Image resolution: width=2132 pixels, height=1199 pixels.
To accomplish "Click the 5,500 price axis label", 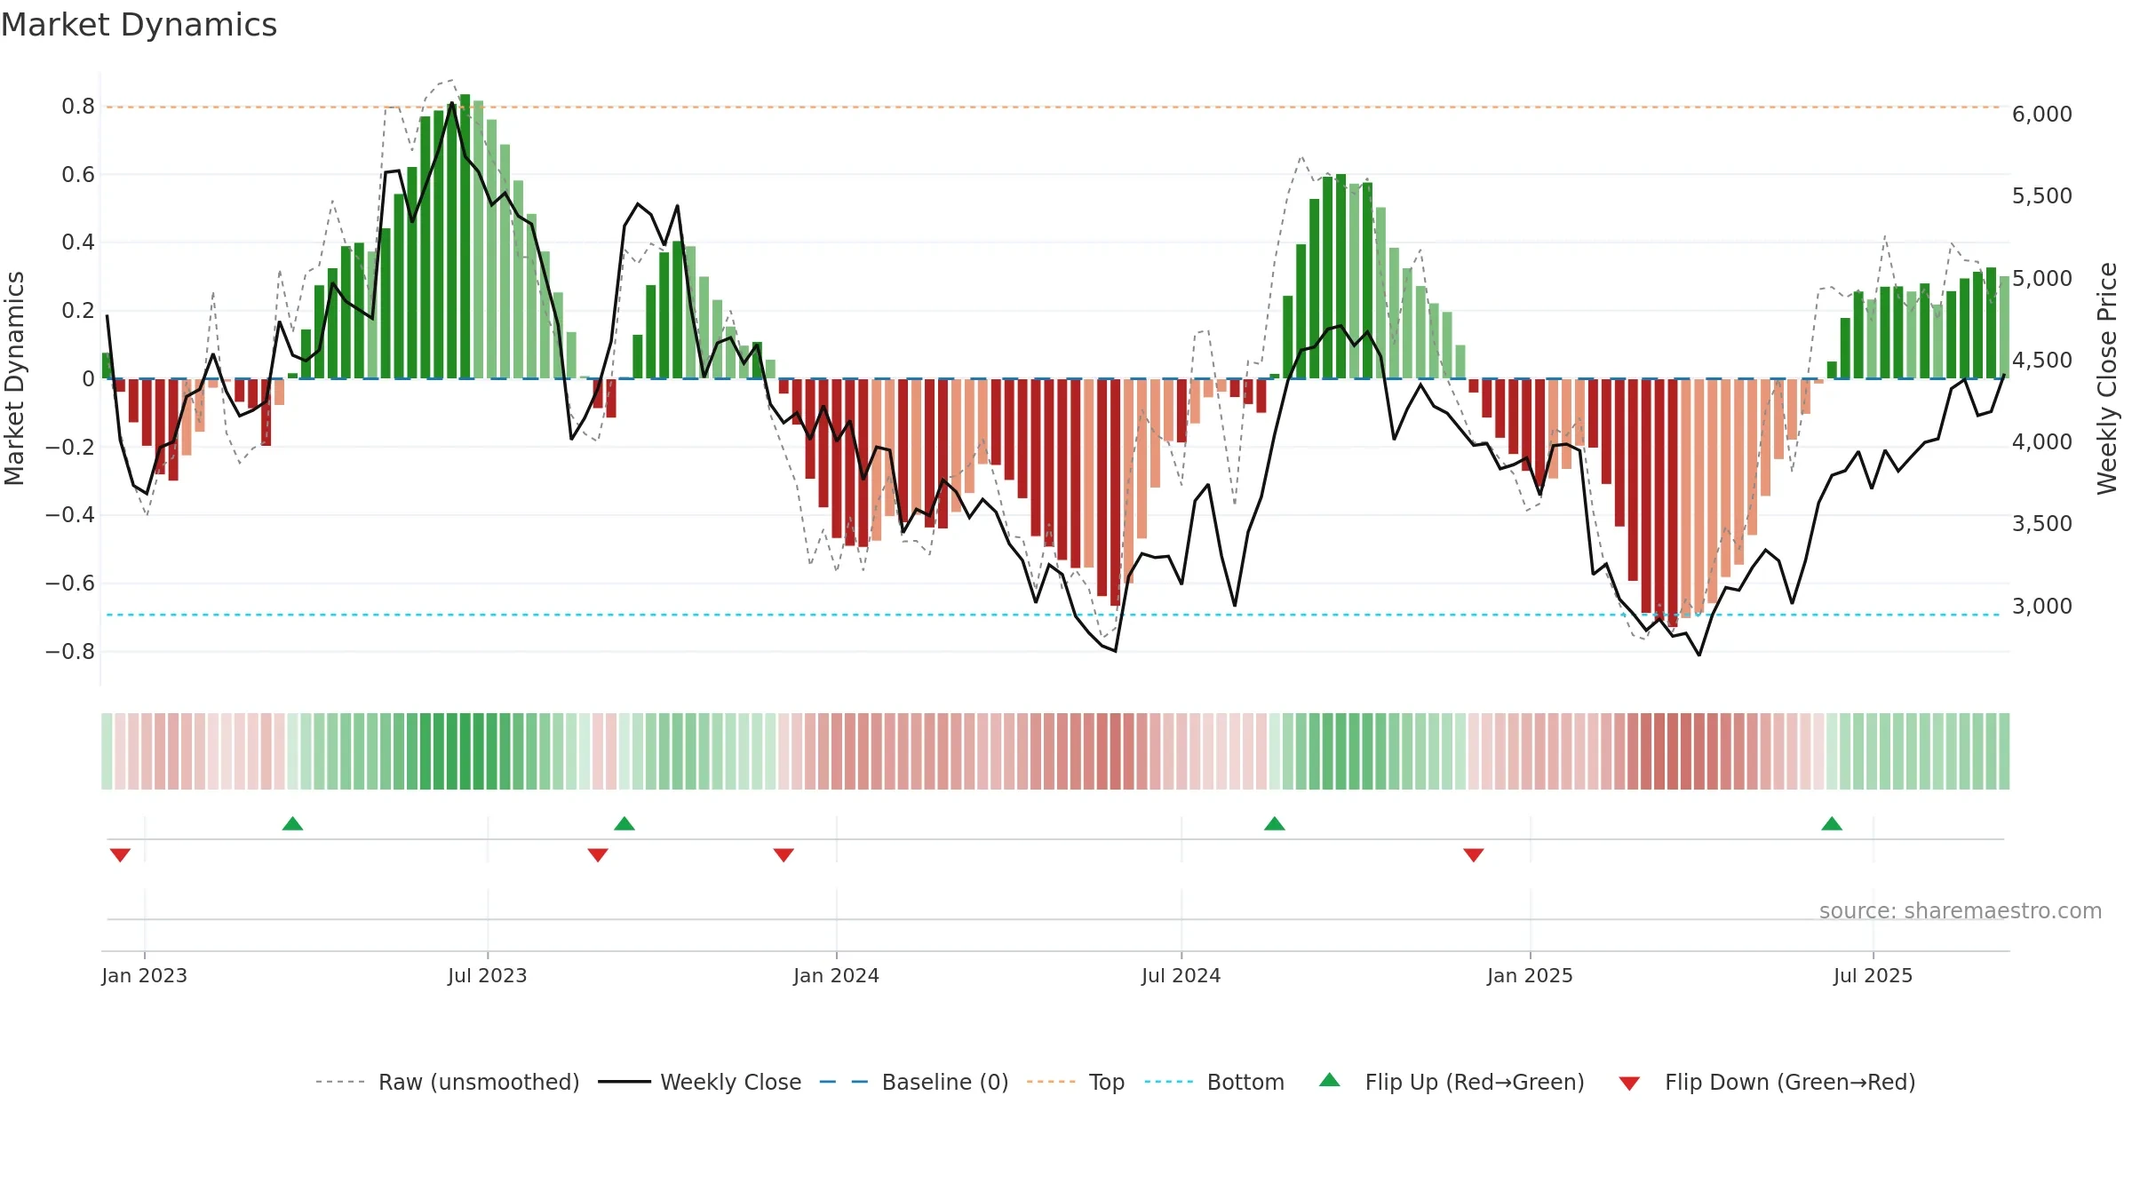I will click(x=2042, y=196).
